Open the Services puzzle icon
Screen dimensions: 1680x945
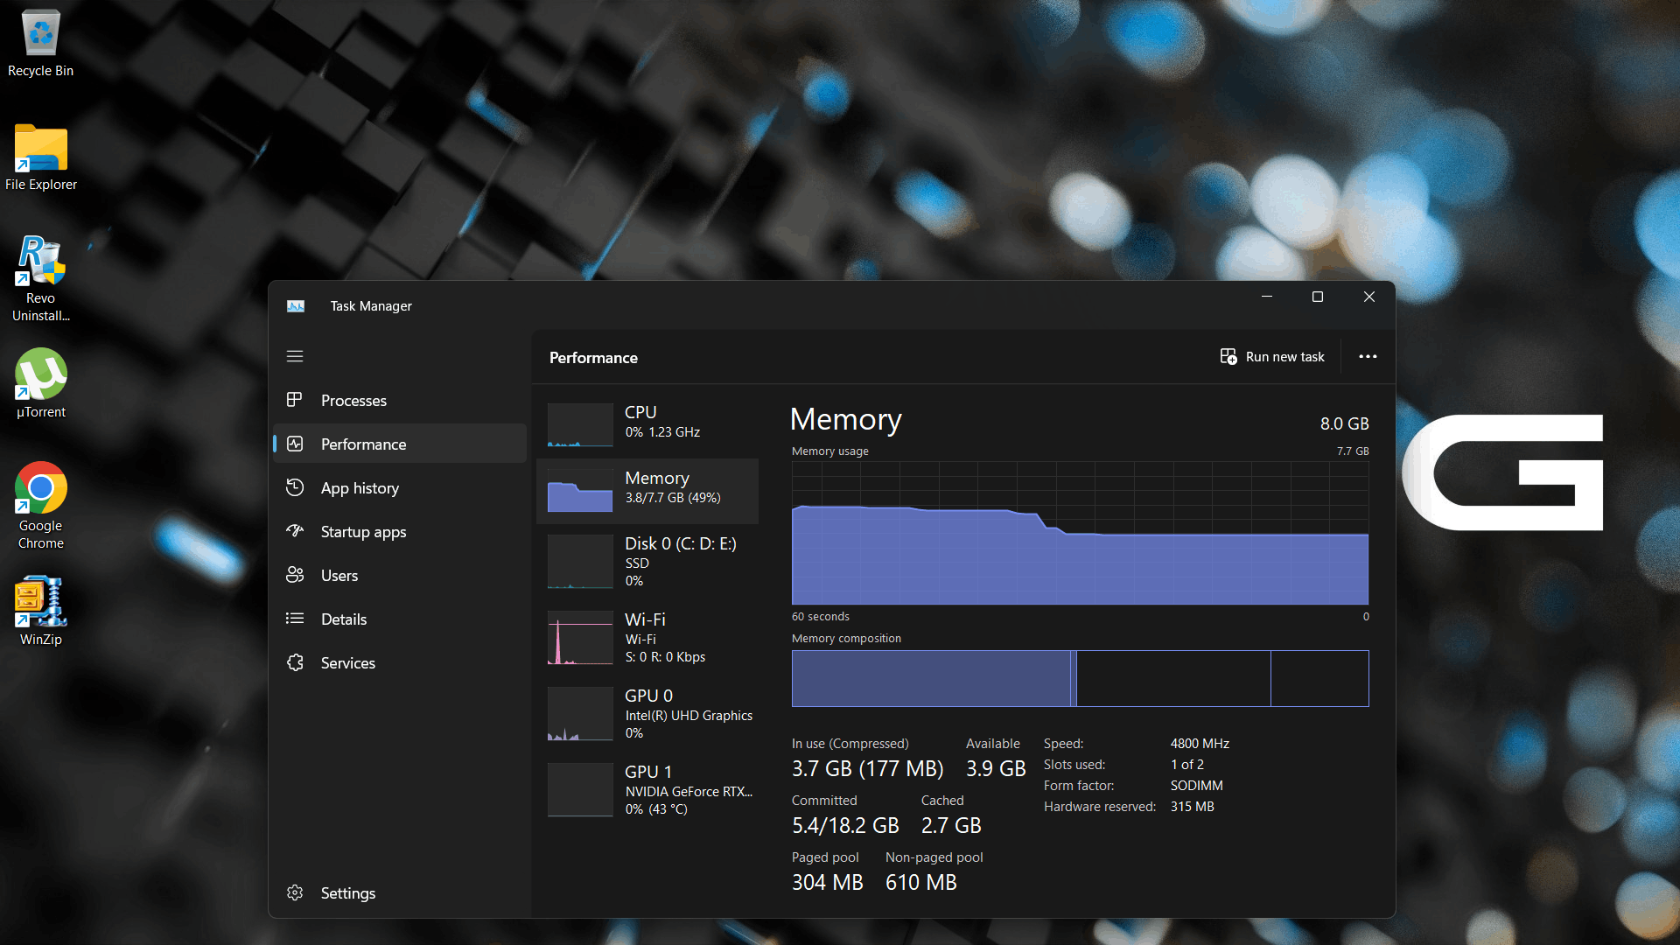point(295,662)
